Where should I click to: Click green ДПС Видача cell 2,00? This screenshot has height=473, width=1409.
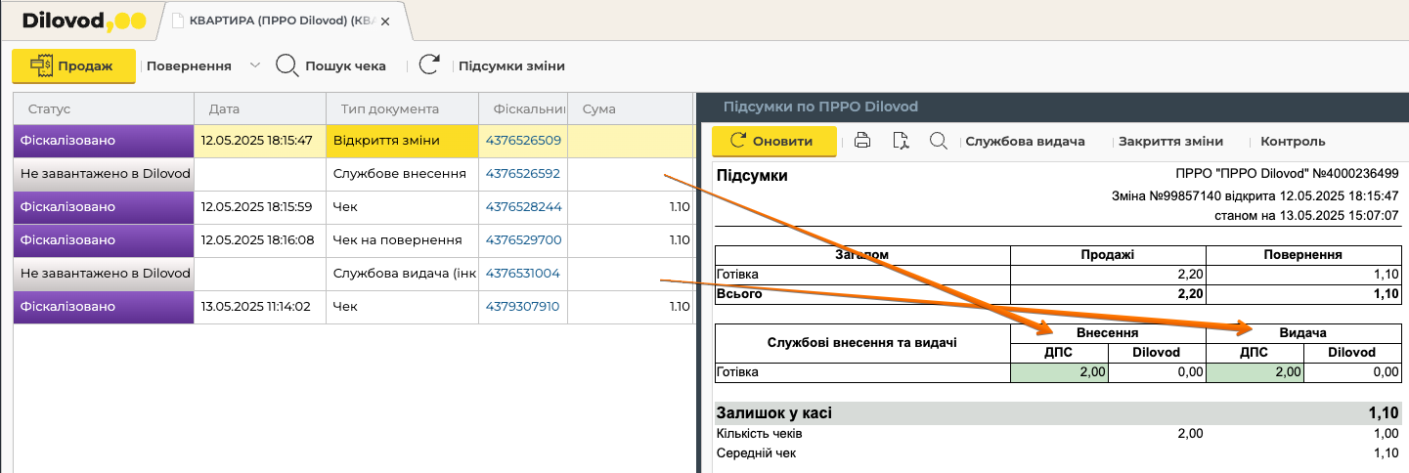click(x=1255, y=371)
